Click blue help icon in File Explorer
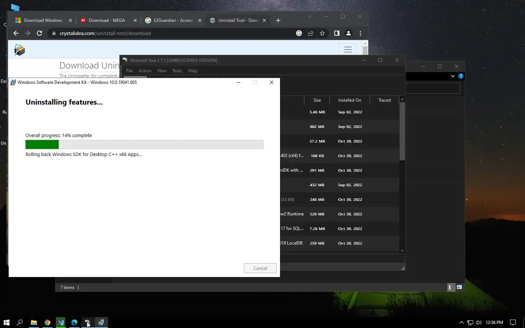Viewport: 525px width, 328px height. [x=460, y=76]
